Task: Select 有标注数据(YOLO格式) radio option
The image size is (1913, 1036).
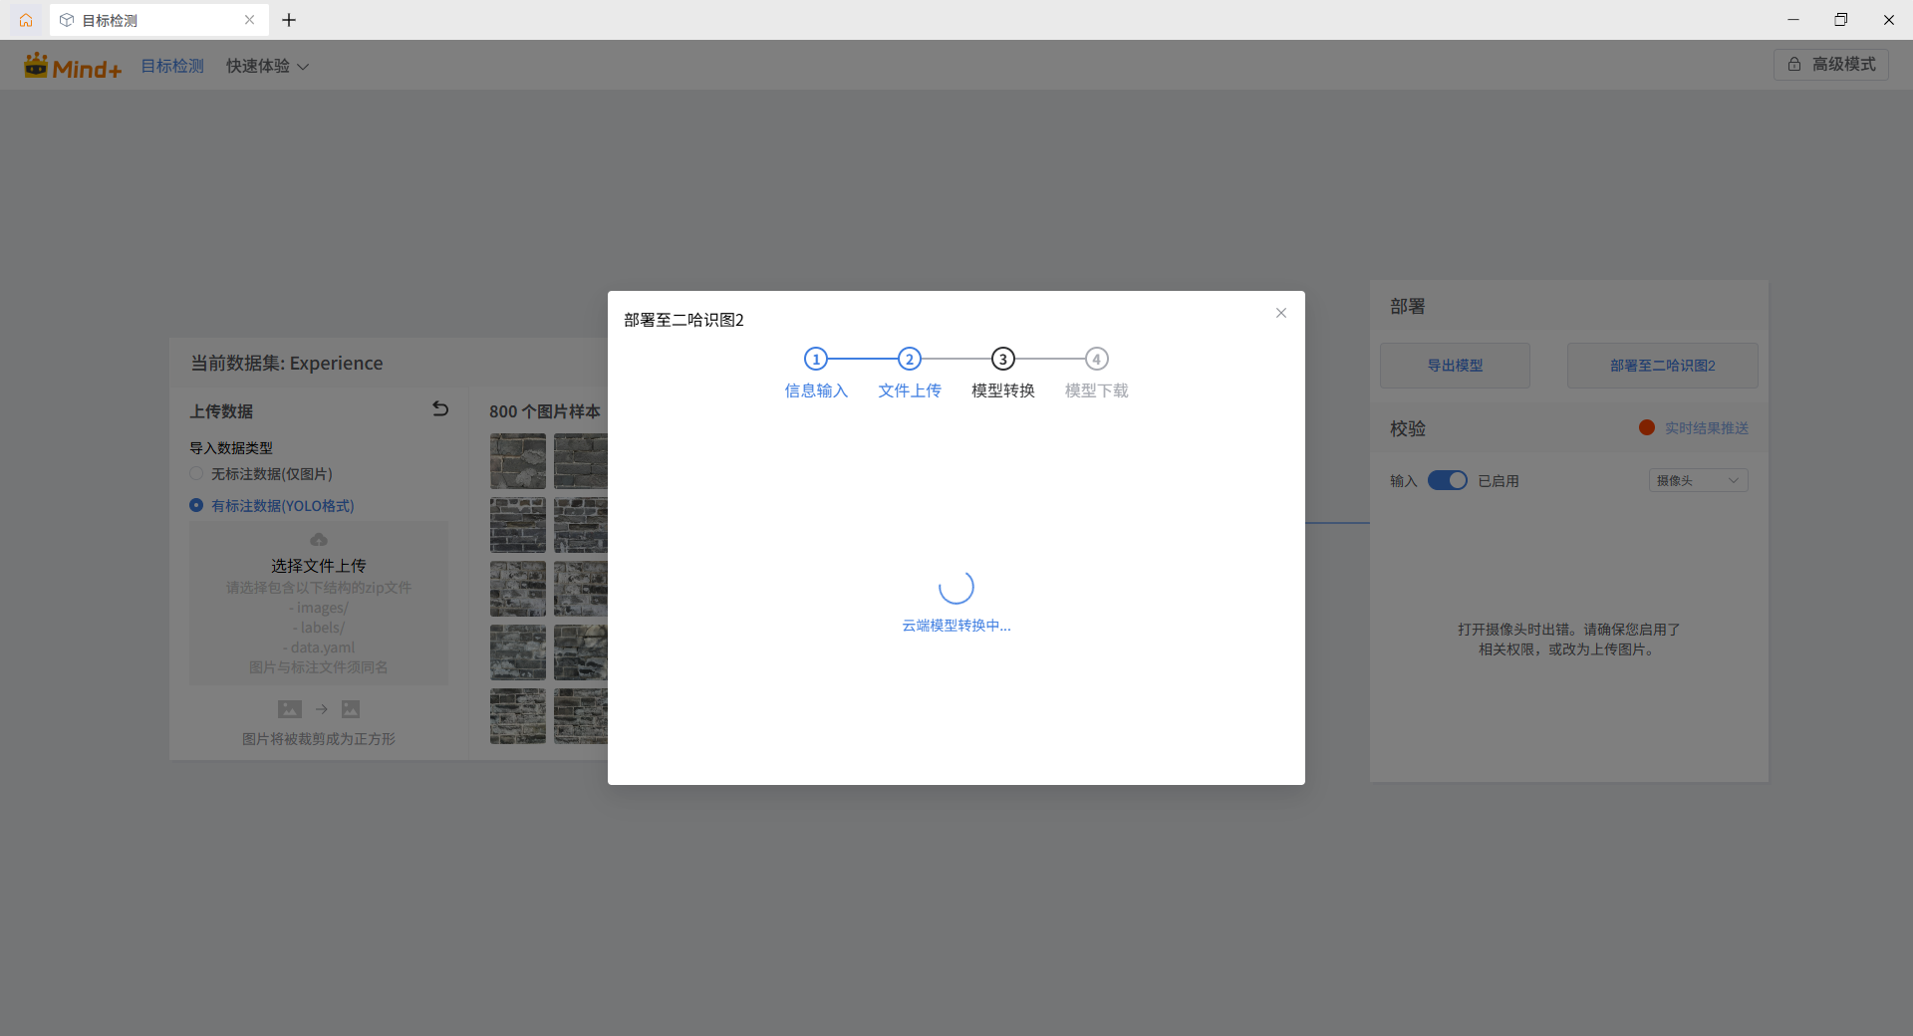Action: pyautogui.click(x=196, y=506)
